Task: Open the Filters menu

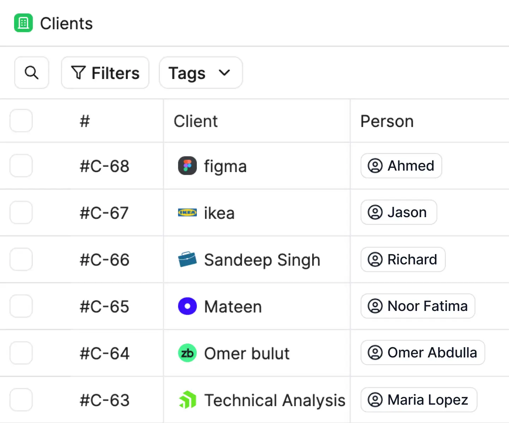Action: [105, 73]
